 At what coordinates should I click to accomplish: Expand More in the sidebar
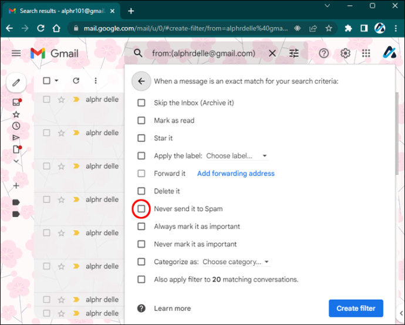click(16, 161)
